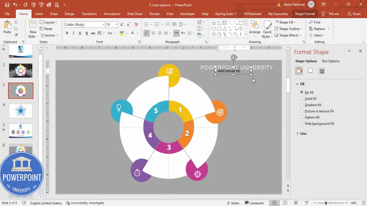Open the Shape Format tab
The width and height of the screenshot is (367, 206).
305,14
